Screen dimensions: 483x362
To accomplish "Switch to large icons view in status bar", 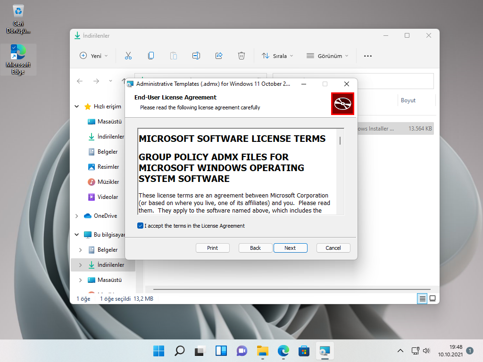I will coord(433,298).
